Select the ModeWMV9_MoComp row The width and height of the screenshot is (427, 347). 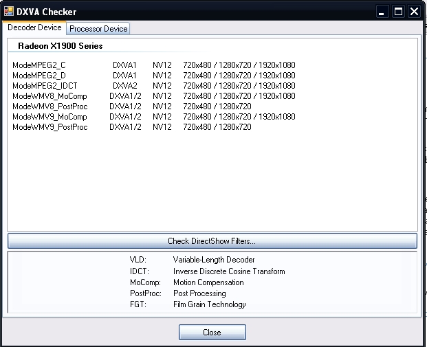click(154, 117)
